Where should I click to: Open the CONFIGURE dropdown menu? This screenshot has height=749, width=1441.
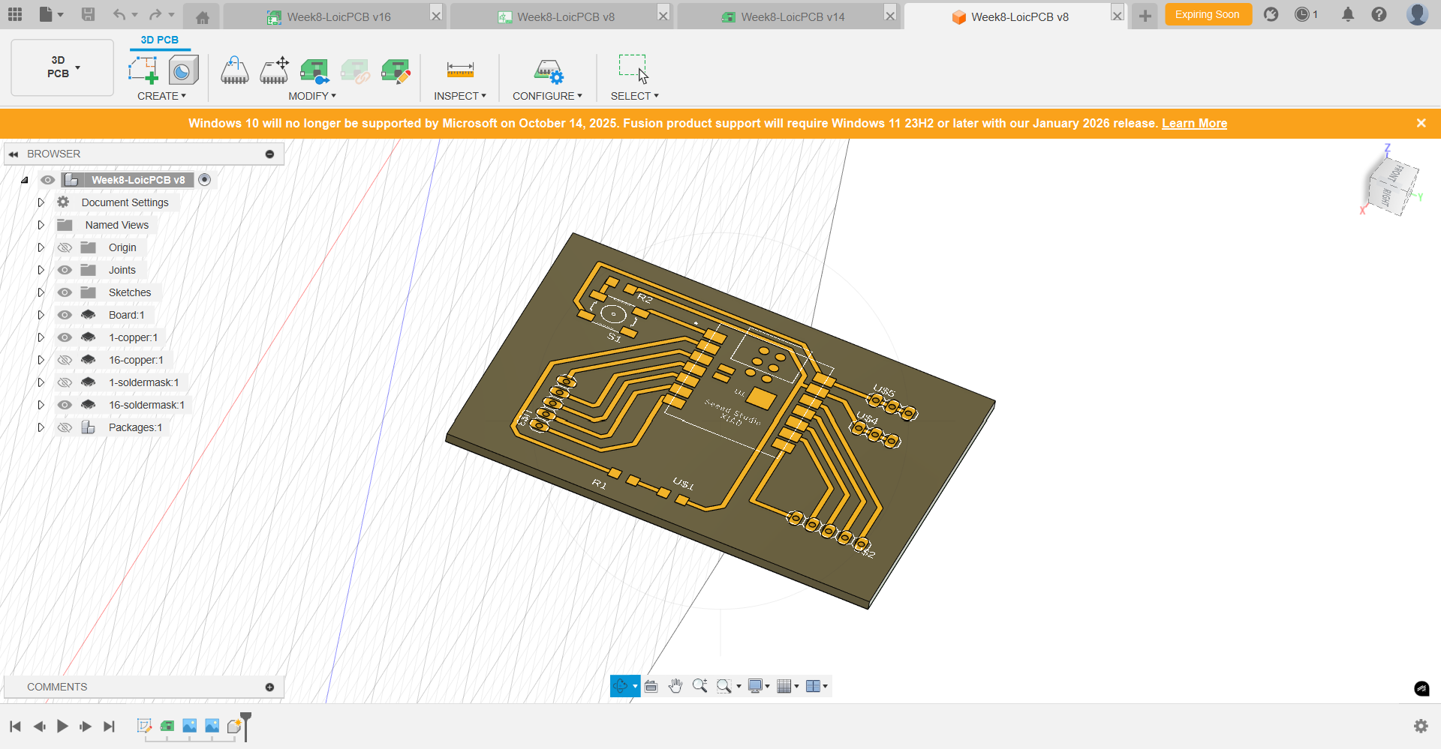point(547,96)
